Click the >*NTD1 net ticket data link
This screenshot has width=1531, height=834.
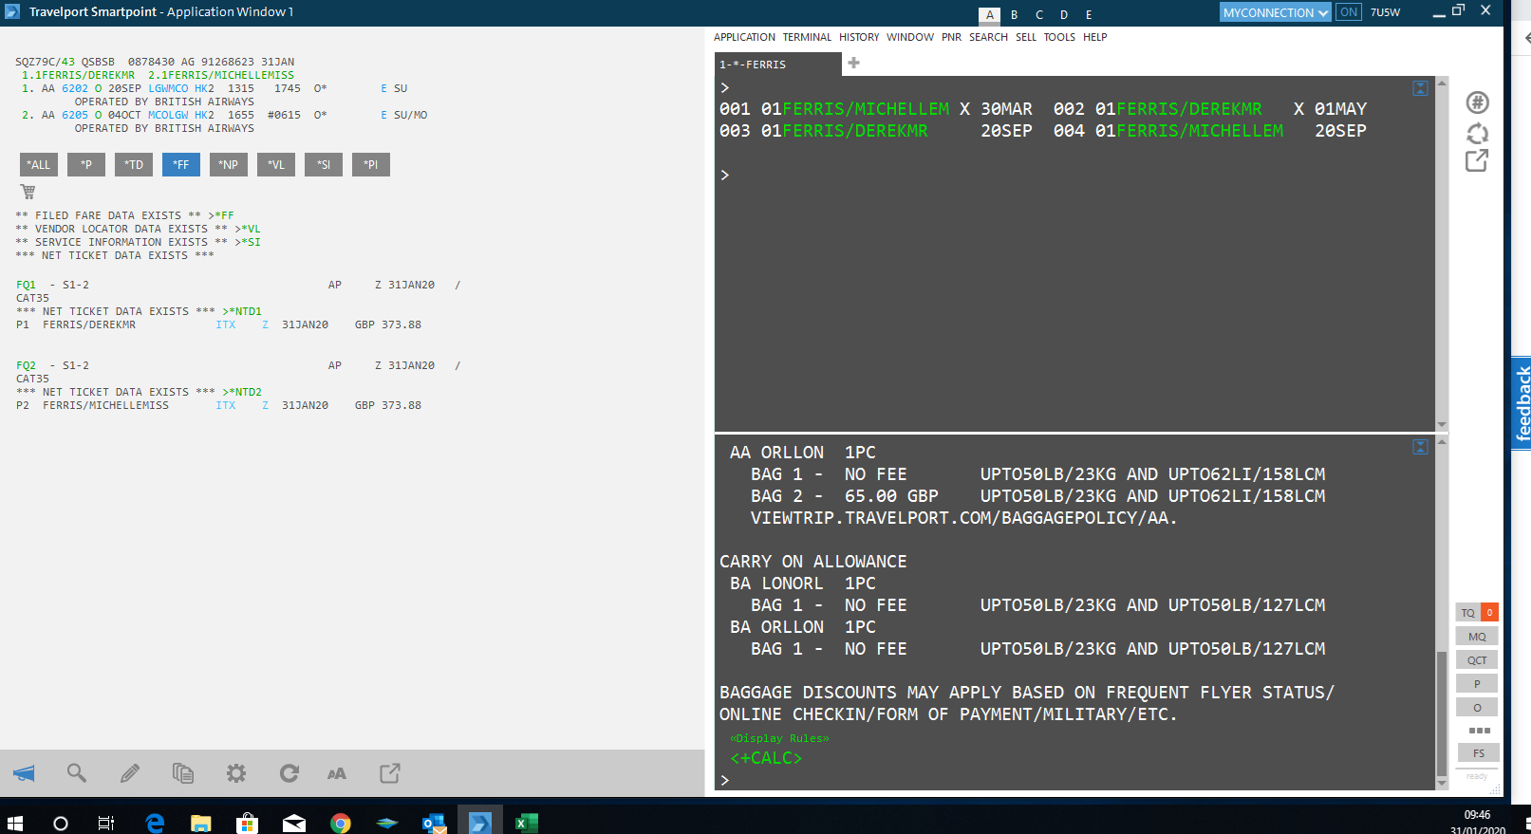tap(242, 311)
